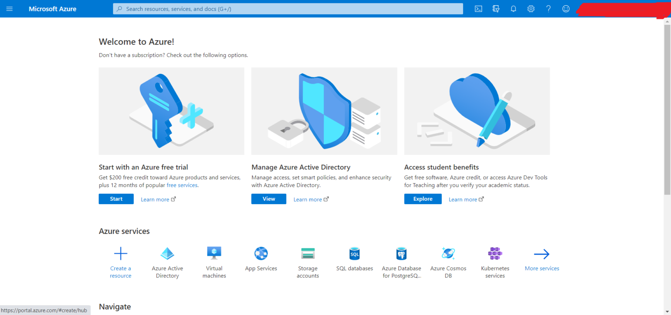Check Azure notifications bell
This screenshot has height=315, width=671.
513,9
